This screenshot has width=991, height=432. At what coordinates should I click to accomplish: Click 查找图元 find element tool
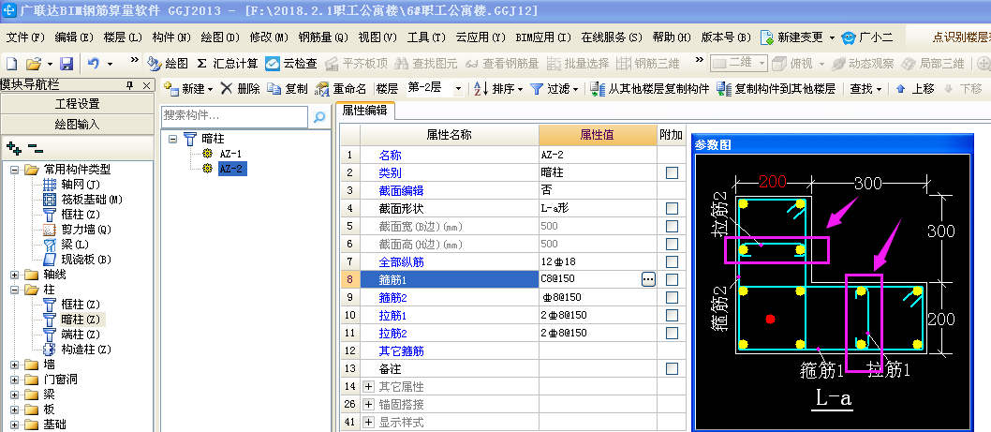pos(426,63)
